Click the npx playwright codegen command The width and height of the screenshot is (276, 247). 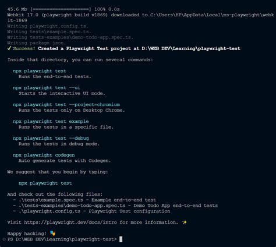44,155
